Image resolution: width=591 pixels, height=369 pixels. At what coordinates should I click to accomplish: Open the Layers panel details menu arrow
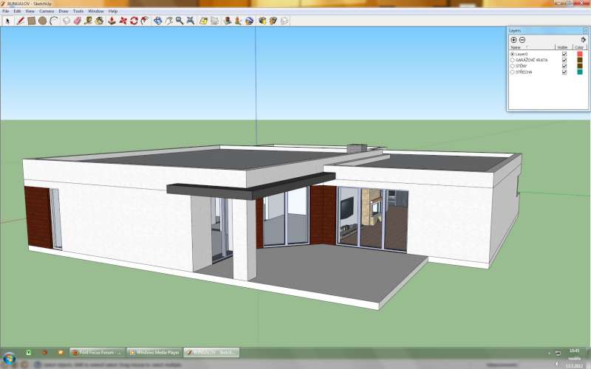tap(585, 39)
